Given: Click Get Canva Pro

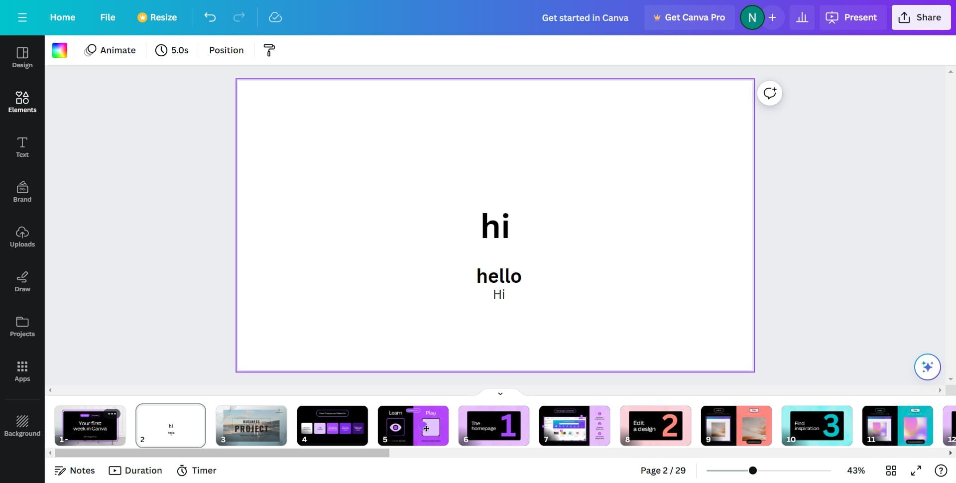Looking at the screenshot, I should [690, 17].
